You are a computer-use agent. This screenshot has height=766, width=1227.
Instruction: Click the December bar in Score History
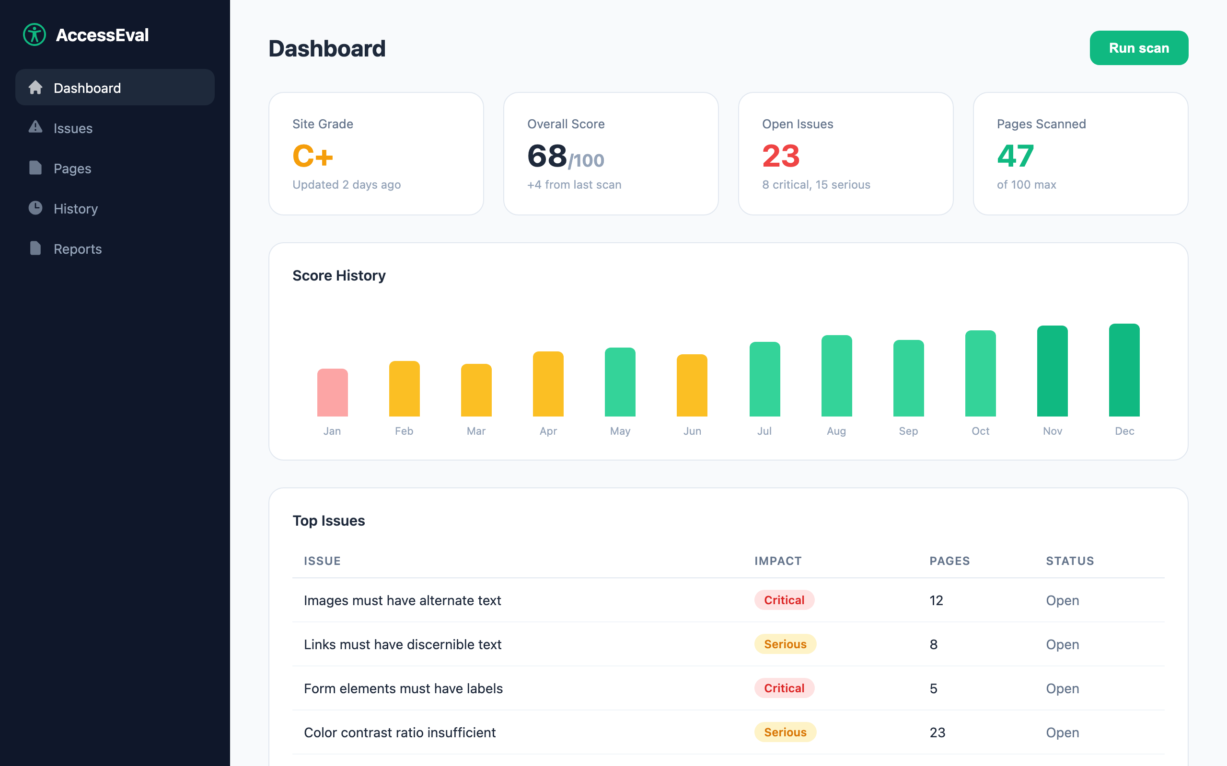pyautogui.click(x=1123, y=370)
